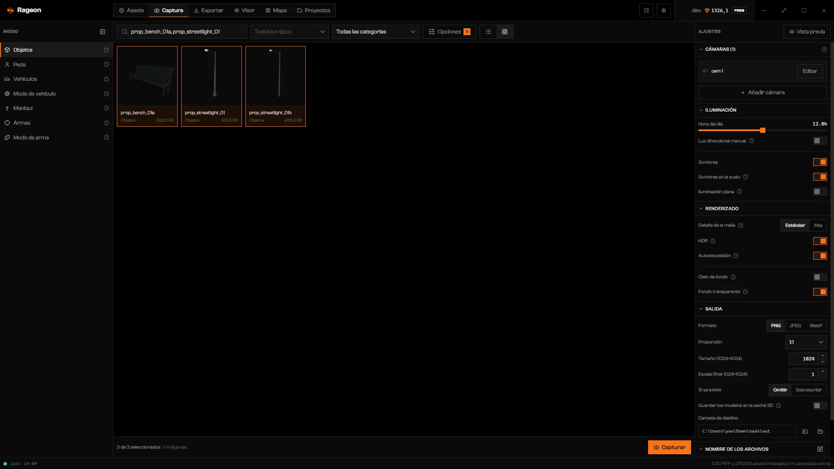Set mesh detail to Alta
The width and height of the screenshot is (834, 469).
click(818, 225)
